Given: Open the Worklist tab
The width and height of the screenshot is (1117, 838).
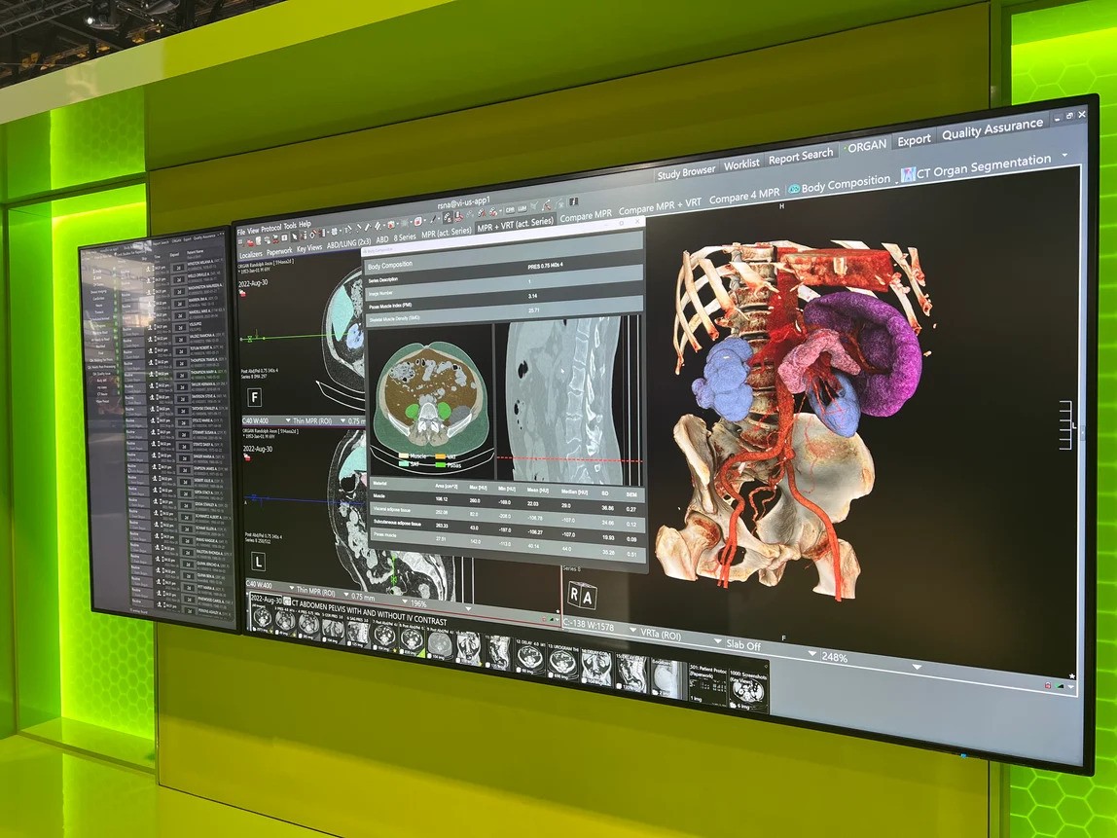Looking at the screenshot, I should pos(741,164).
